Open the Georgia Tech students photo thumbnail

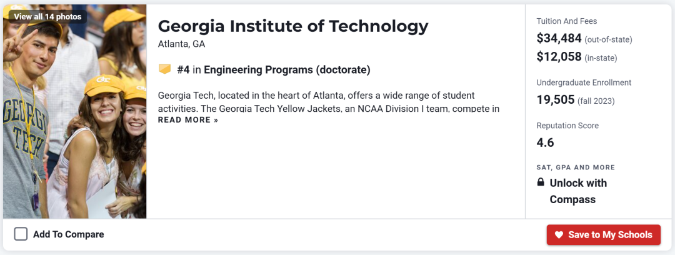(74, 125)
